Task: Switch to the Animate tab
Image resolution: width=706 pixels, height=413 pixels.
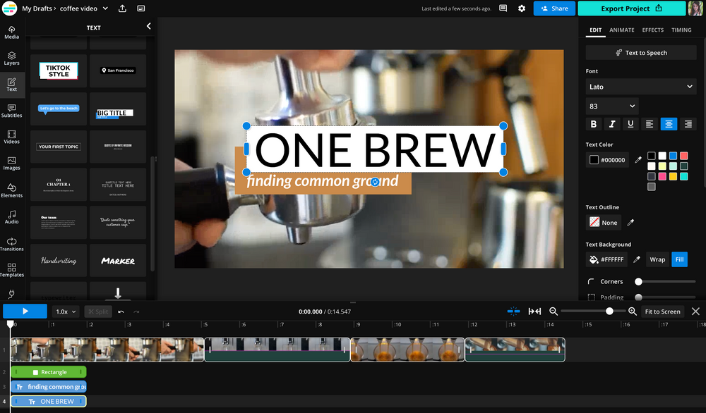Action: 622,30
